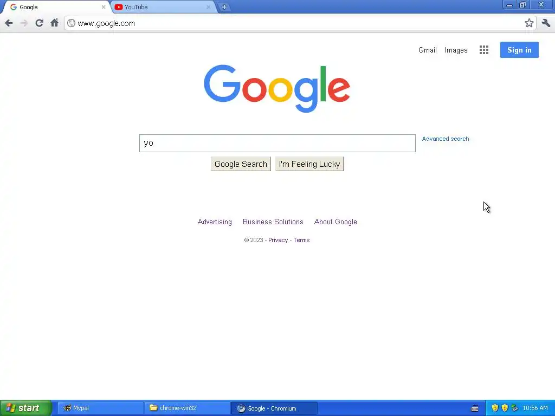Screen dimensions: 555x416
Task: Open Business Solutions link
Action: [273, 222]
